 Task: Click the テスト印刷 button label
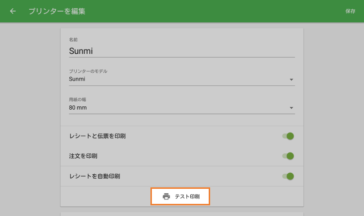[187, 197]
